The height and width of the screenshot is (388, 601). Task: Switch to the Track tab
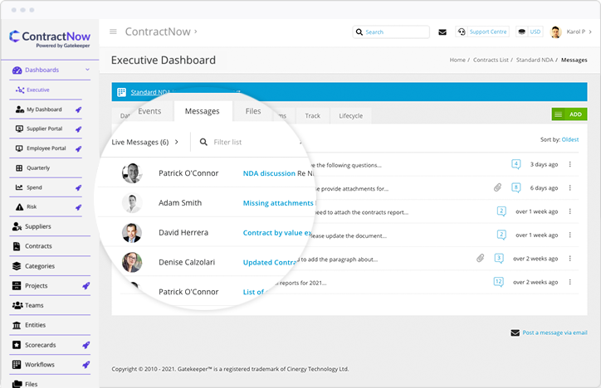coord(312,116)
